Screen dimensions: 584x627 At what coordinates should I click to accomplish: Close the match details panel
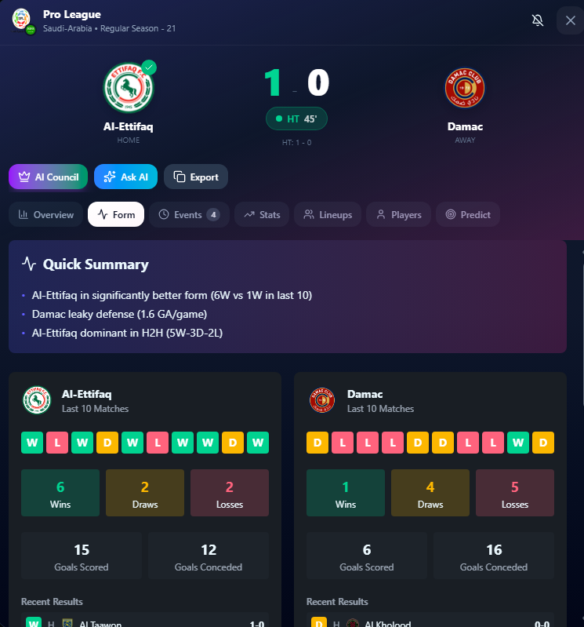tap(571, 20)
